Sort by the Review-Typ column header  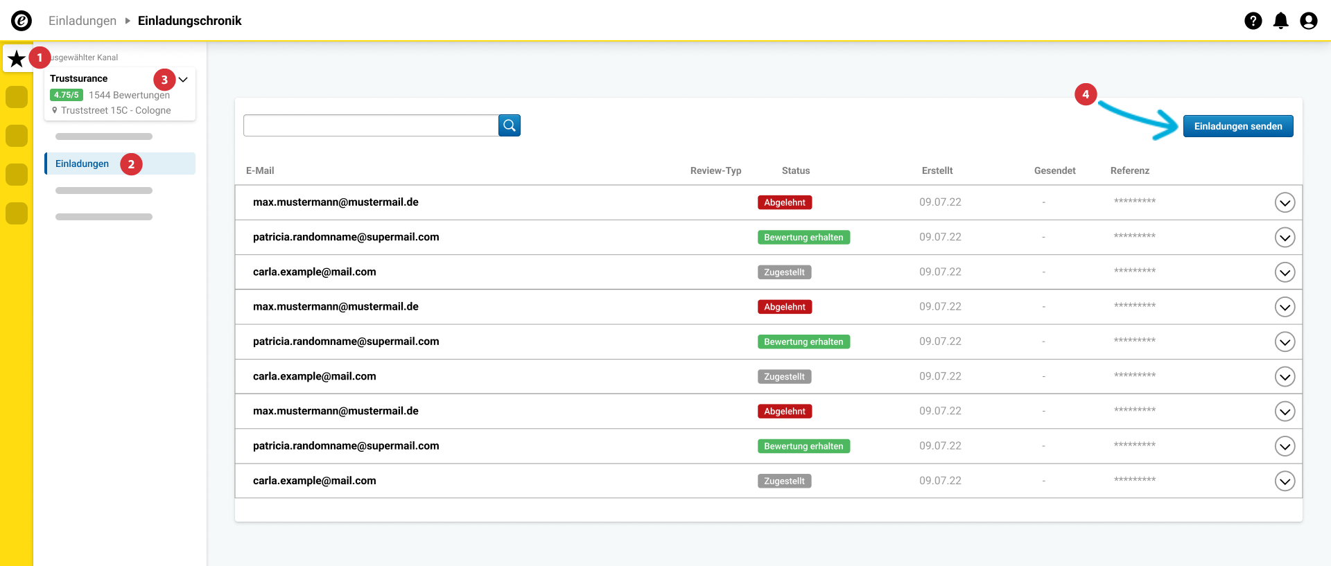(x=716, y=170)
